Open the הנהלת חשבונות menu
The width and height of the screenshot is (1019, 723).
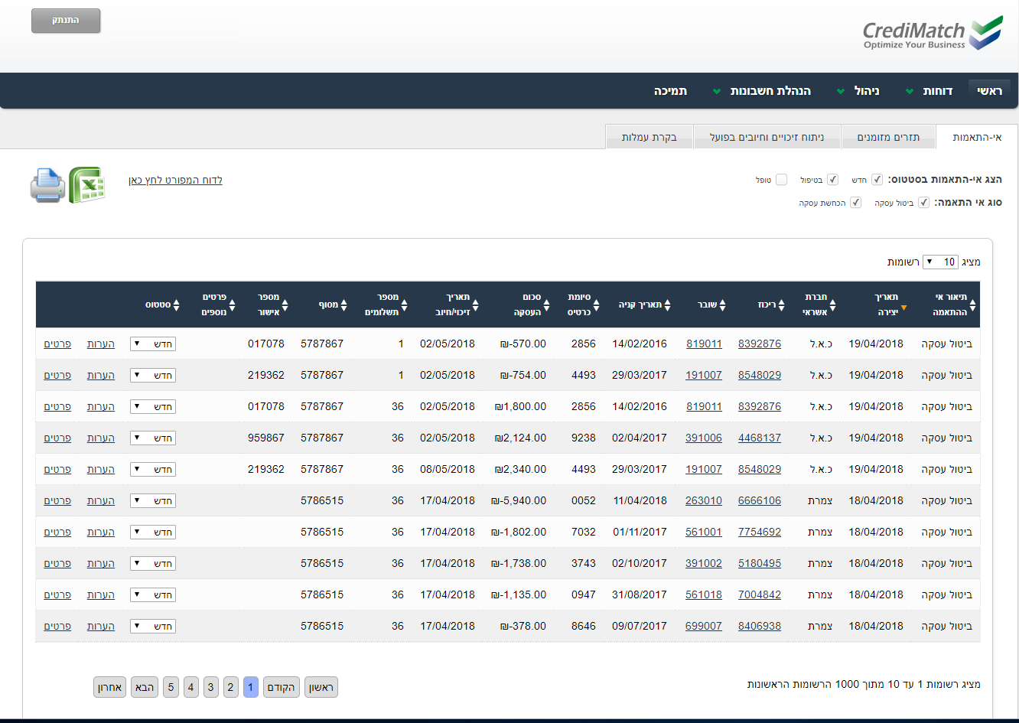tap(763, 91)
